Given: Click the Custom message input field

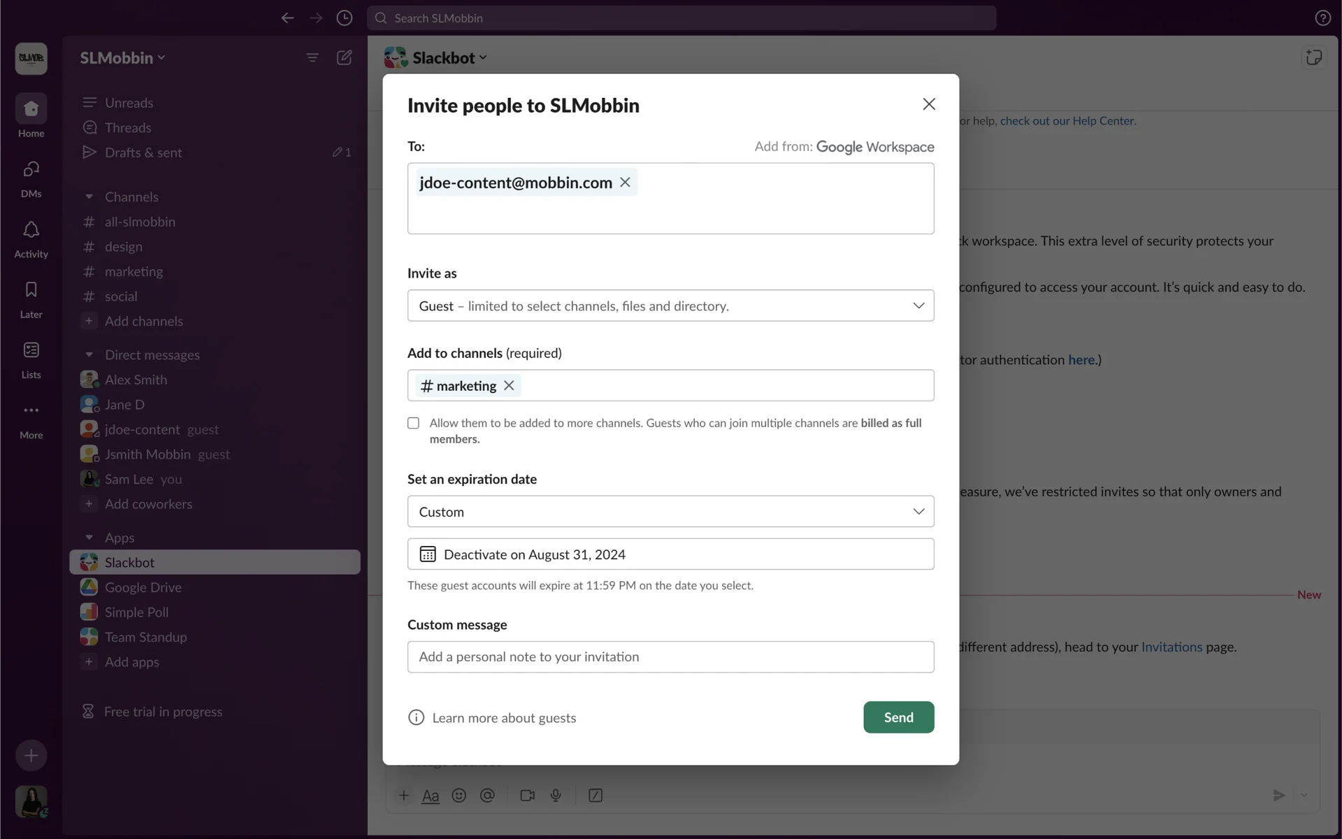Looking at the screenshot, I should point(670,657).
